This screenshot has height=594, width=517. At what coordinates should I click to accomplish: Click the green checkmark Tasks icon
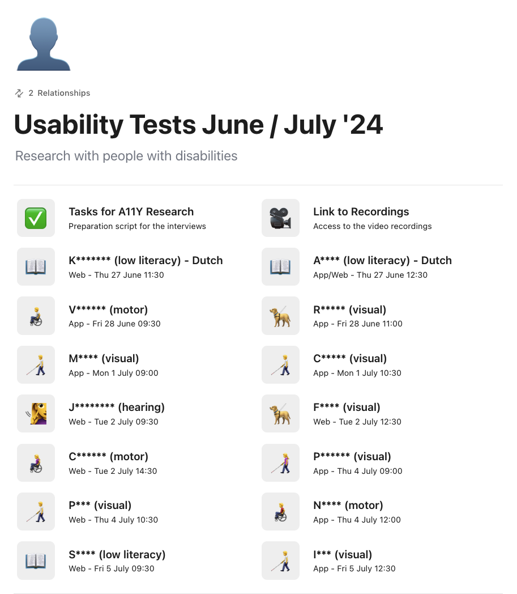point(36,218)
